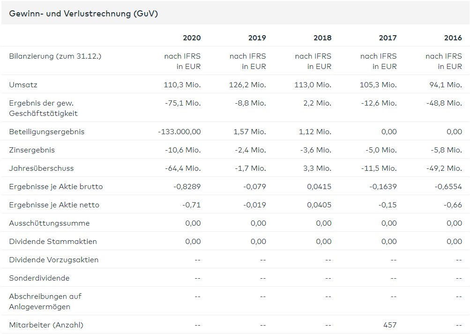This screenshot has width=470, height=335.
Task: Click the Gewinn- und Verlustrechnung (GuV) heading
Action: pyautogui.click(x=83, y=14)
